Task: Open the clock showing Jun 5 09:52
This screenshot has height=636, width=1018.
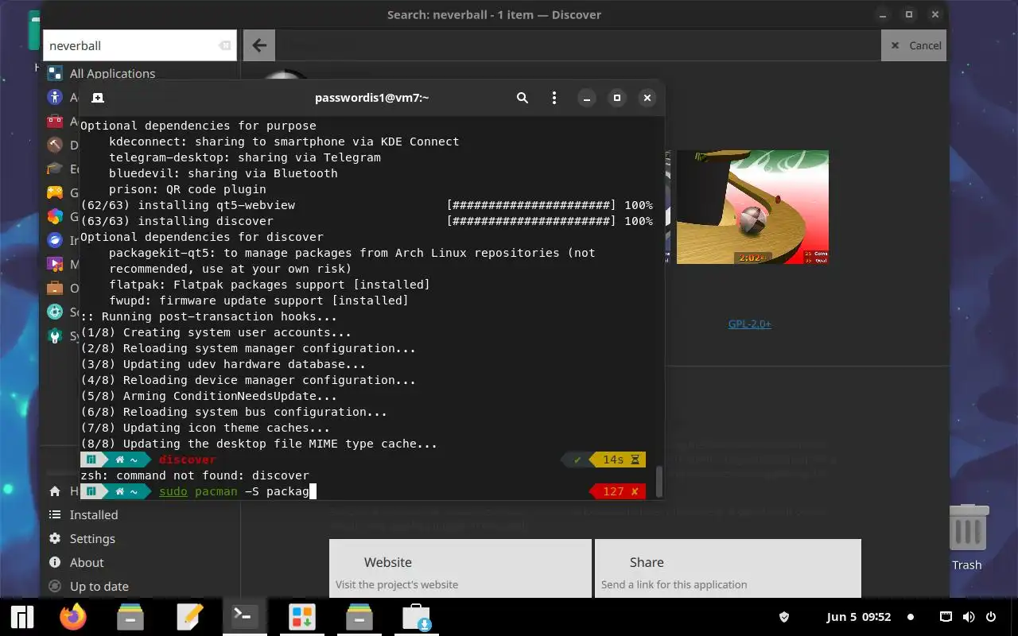Action: tap(858, 617)
